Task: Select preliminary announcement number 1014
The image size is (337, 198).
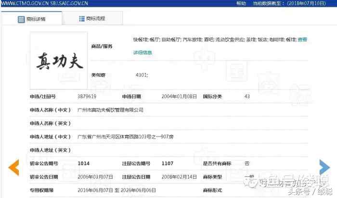Action: click(84, 163)
